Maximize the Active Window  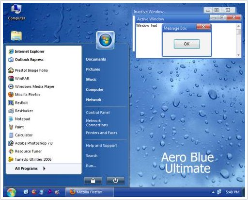click(222, 17)
